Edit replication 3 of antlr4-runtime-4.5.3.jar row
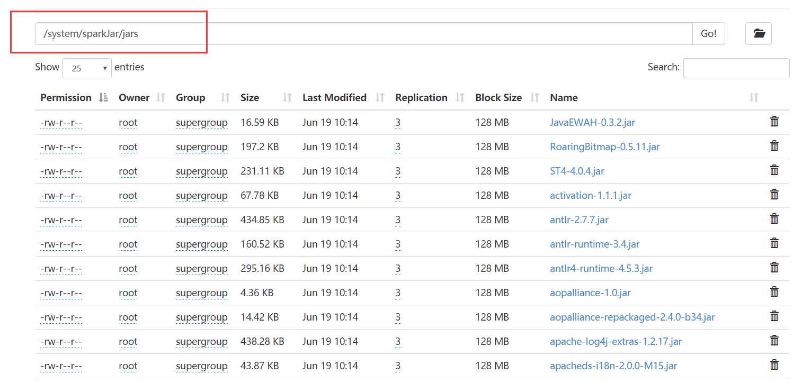The width and height of the screenshot is (811, 383). pyautogui.click(x=398, y=269)
